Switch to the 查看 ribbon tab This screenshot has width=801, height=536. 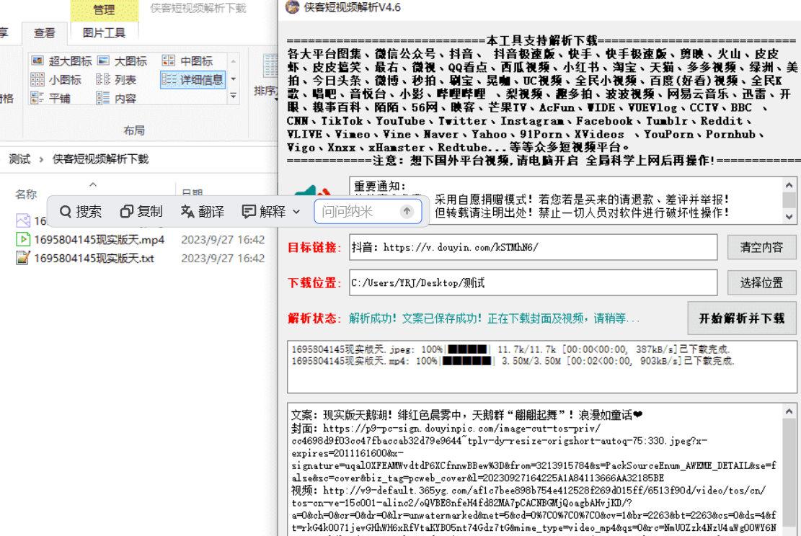coord(45,32)
